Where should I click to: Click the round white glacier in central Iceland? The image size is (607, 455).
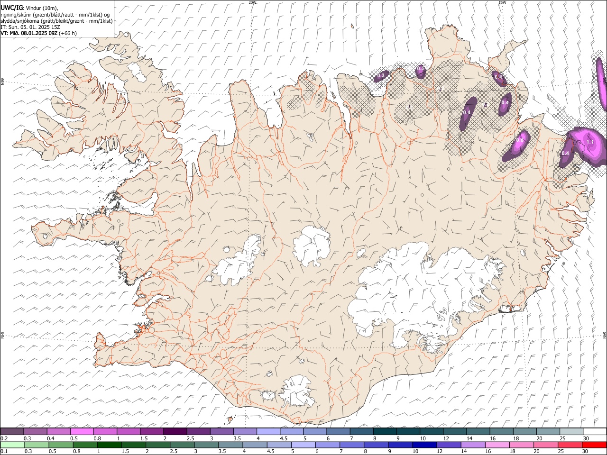point(312,246)
